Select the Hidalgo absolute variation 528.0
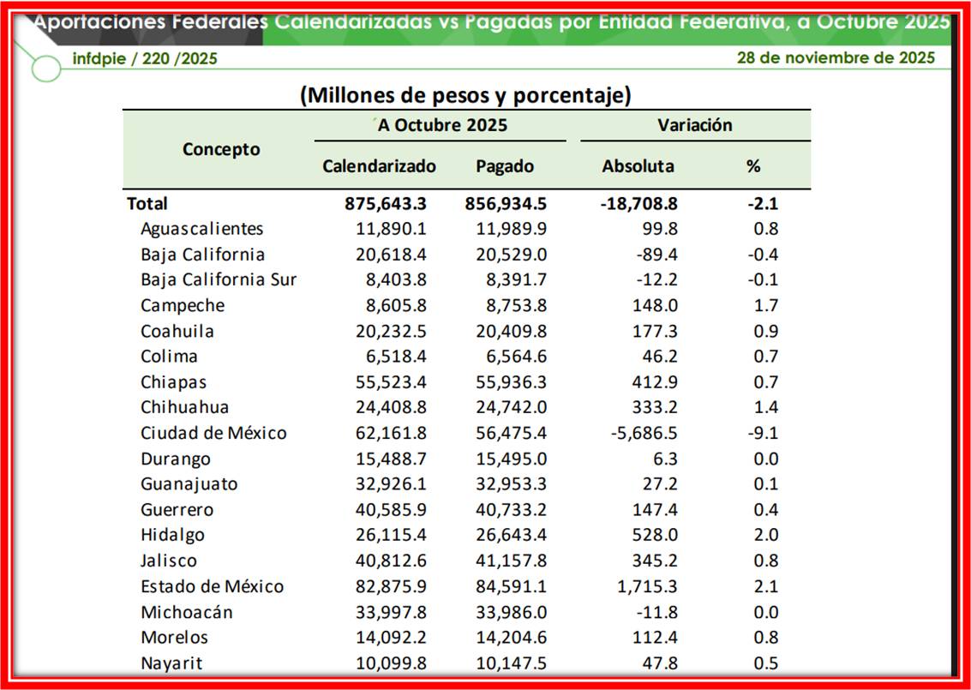This screenshot has height=690, width=971. tap(654, 535)
